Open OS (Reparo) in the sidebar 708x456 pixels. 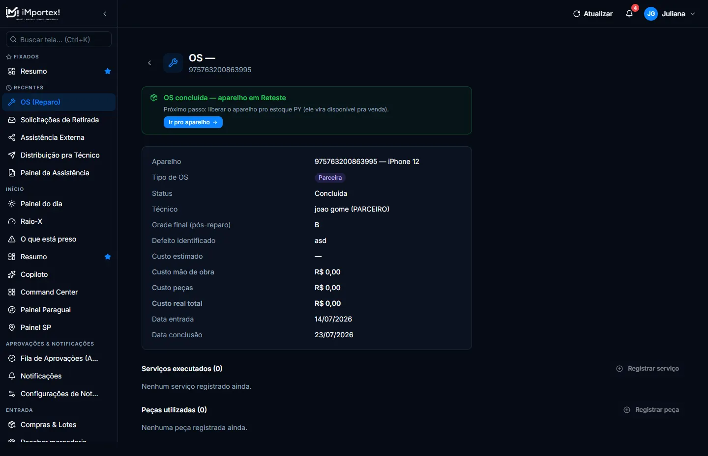tap(59, 102)
